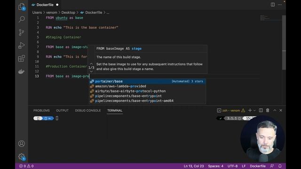Change encoding via UTF-8 status
Screen dimensions: 301x169
tap(232, 166)
